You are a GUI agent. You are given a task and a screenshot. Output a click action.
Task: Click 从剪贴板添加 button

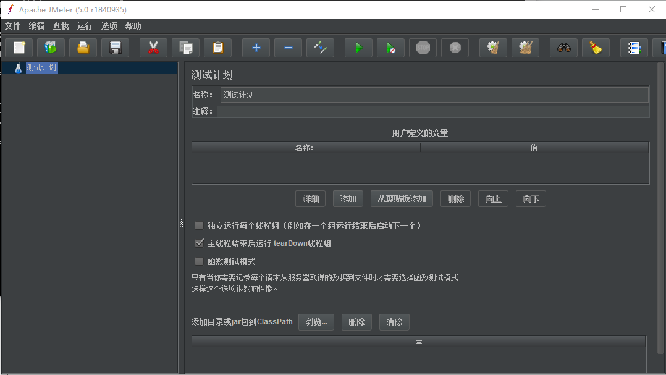(402, 199)
